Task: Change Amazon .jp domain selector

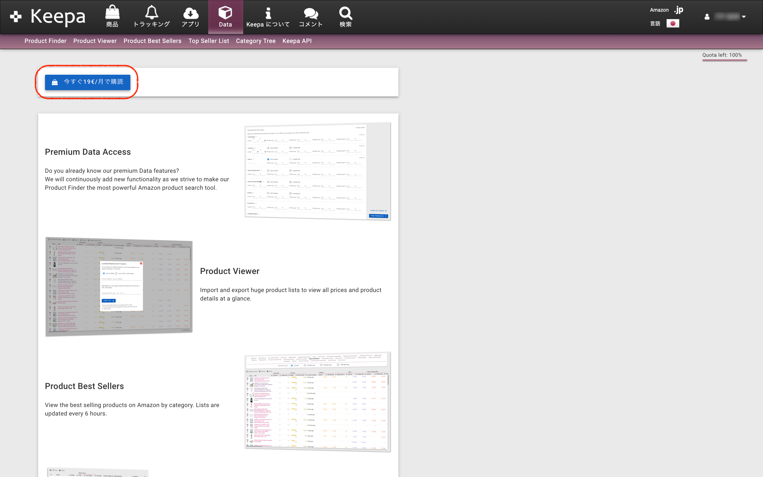Action: (678, 10)
